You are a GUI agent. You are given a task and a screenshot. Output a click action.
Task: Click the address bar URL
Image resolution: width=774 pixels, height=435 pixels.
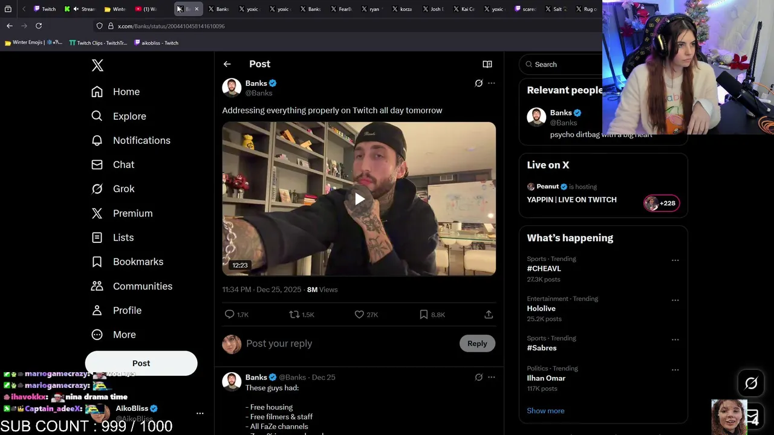(x=171, y=27)
